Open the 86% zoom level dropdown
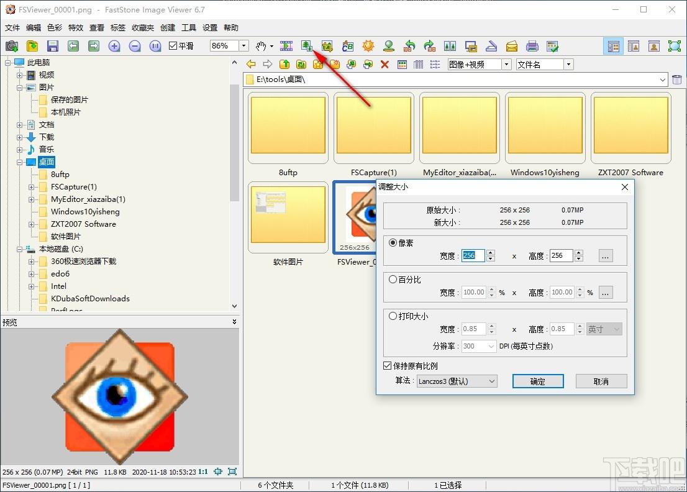 pos(244,46)
